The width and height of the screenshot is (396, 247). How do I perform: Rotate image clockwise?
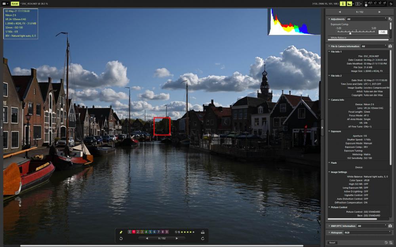(202, 238)
